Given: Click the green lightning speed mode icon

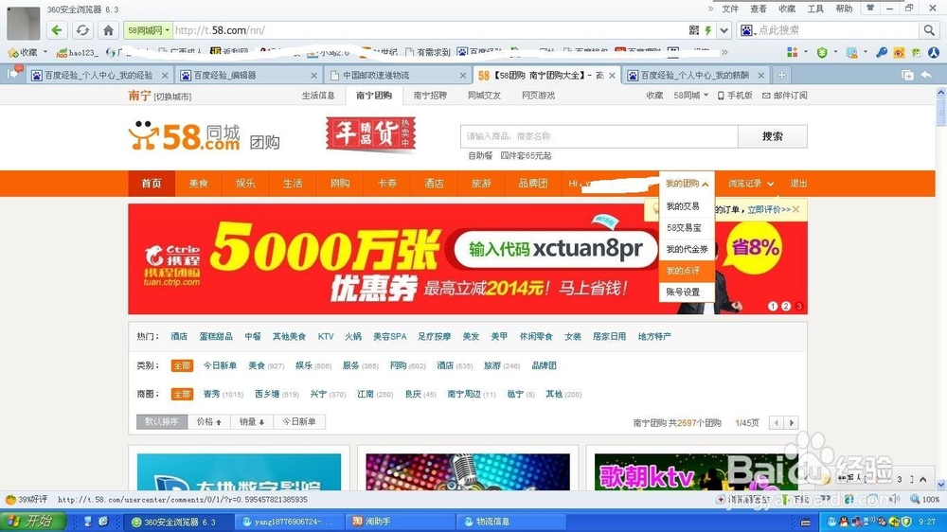Looking at the screenshot, I should tap(707, 30).
